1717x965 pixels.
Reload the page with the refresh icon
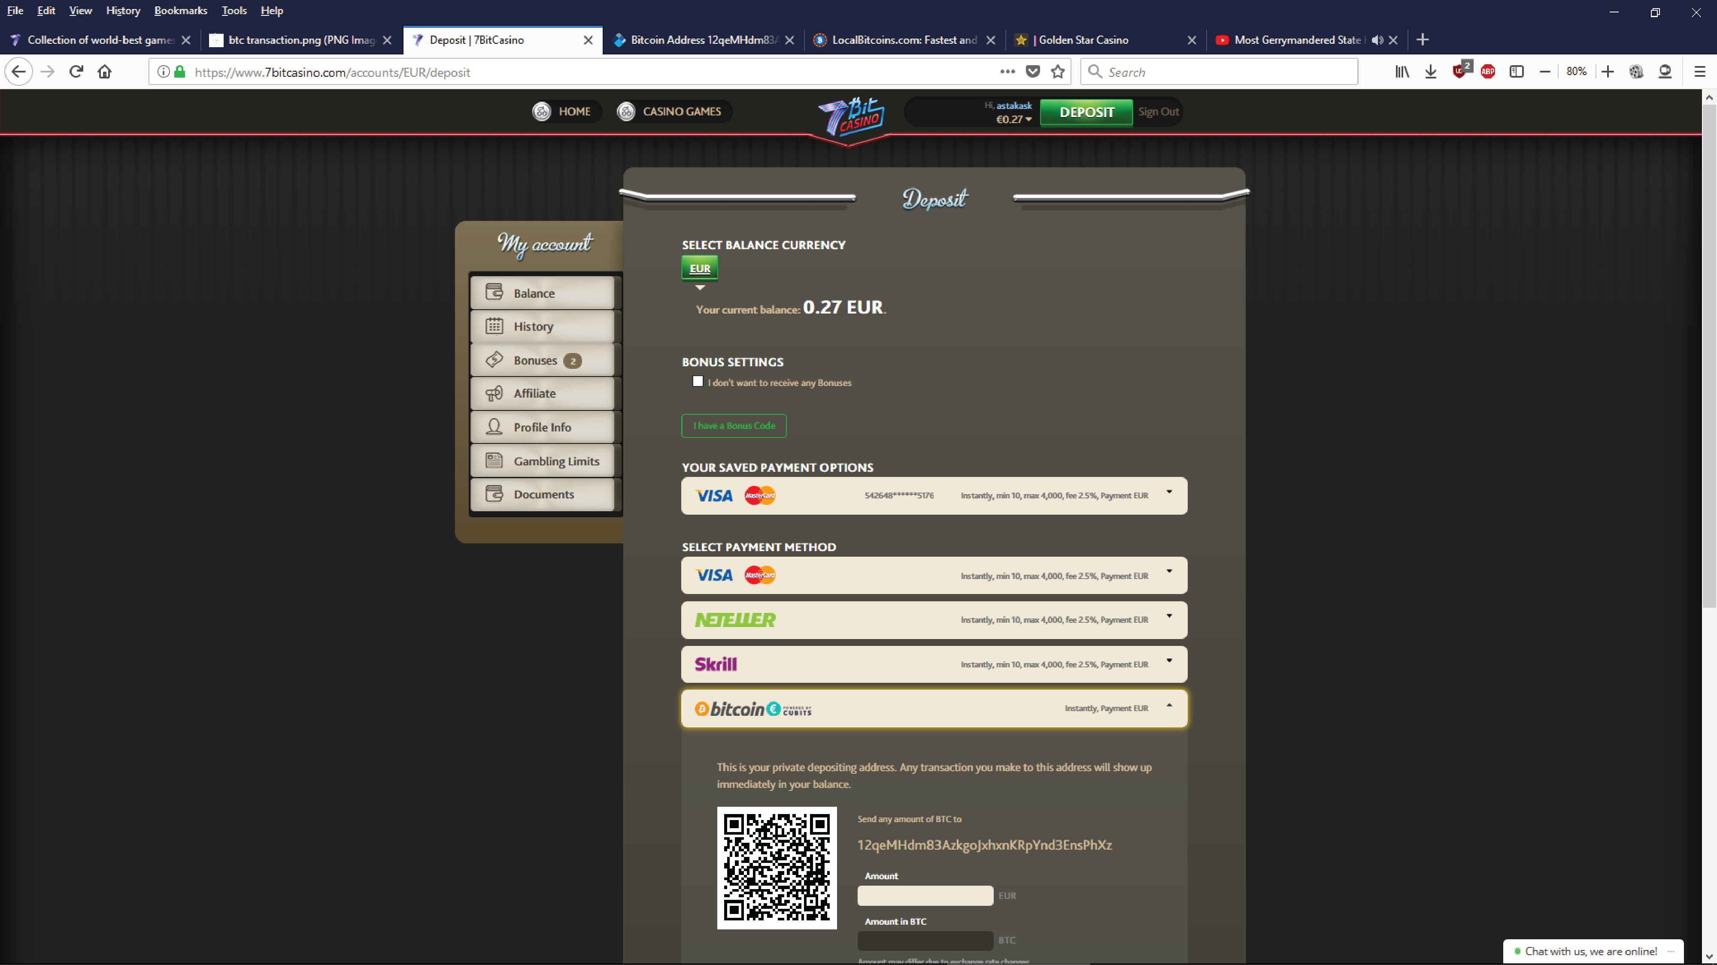coord(76,72)
